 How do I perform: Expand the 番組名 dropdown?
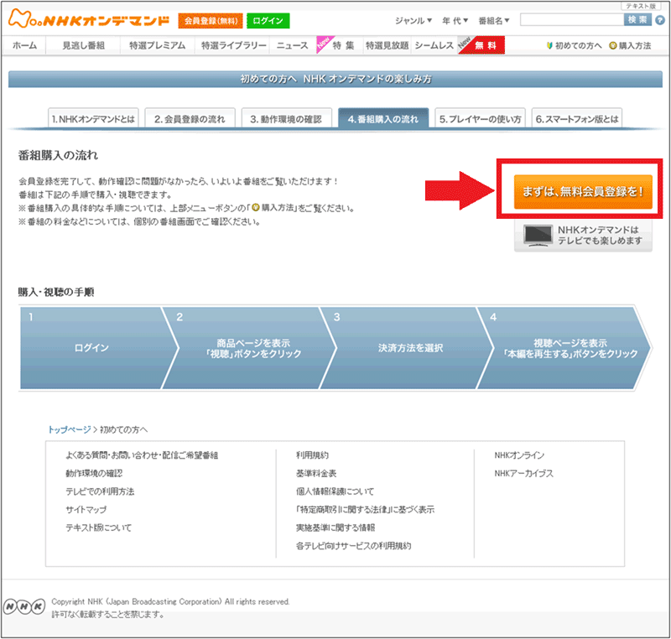click(x=498, y=20)
